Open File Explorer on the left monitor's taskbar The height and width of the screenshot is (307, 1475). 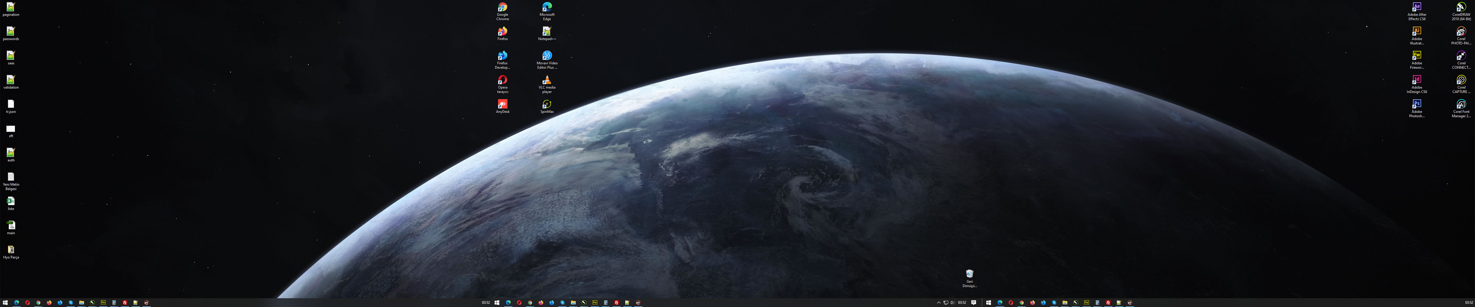pos(82,302)
